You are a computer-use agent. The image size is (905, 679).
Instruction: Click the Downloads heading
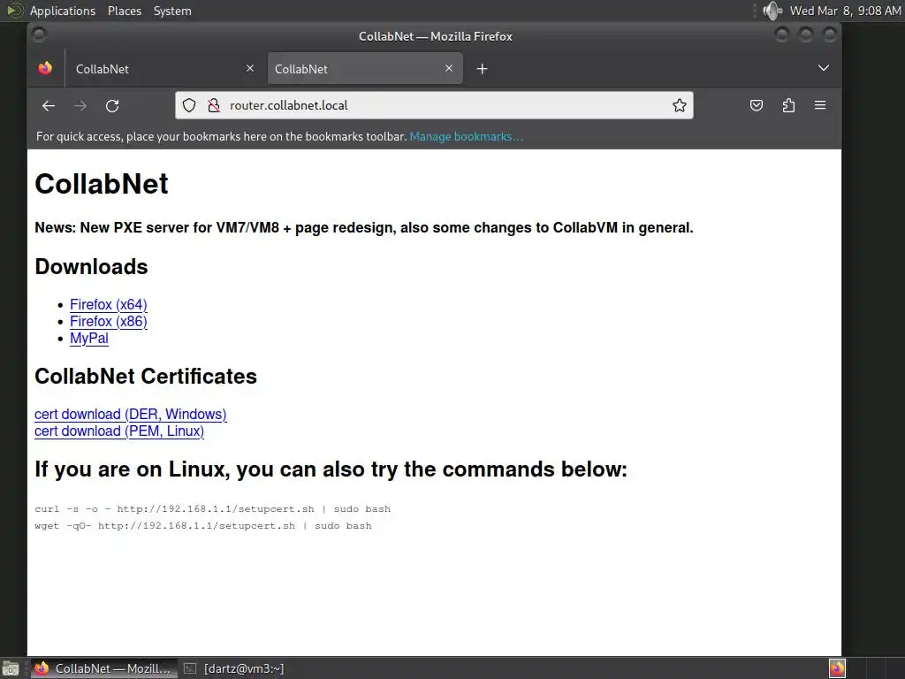91,267
